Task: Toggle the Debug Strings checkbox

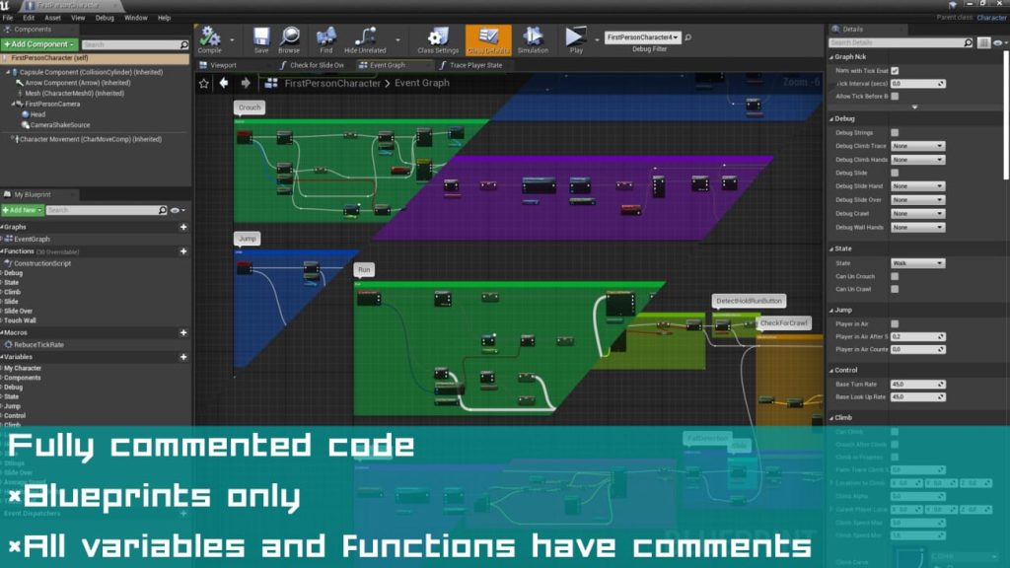Action: 895,132
